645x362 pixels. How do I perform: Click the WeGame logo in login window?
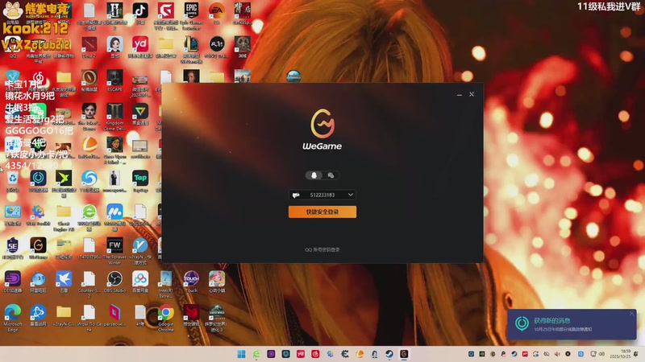pyautogui.click(x=322, y=130)
